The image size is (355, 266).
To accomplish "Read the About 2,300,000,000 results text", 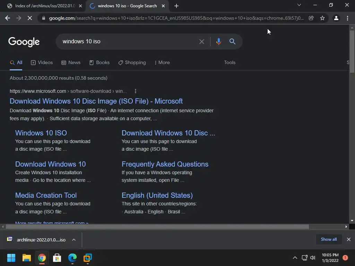I will click(58, 78).
